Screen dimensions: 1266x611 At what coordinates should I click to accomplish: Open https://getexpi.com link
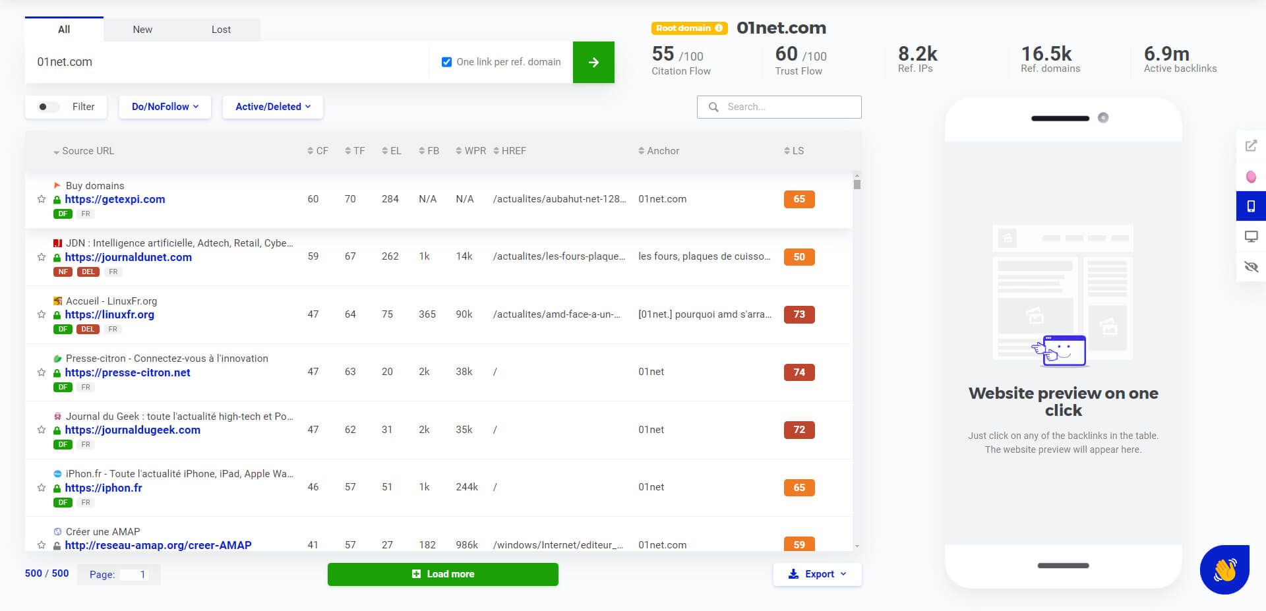[115, 199]
